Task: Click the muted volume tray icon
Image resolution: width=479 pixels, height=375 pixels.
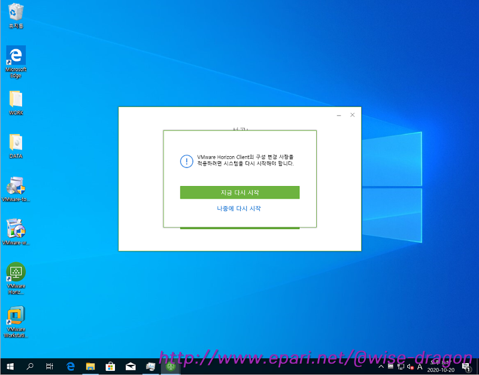Action: click(x=410, y=367)
